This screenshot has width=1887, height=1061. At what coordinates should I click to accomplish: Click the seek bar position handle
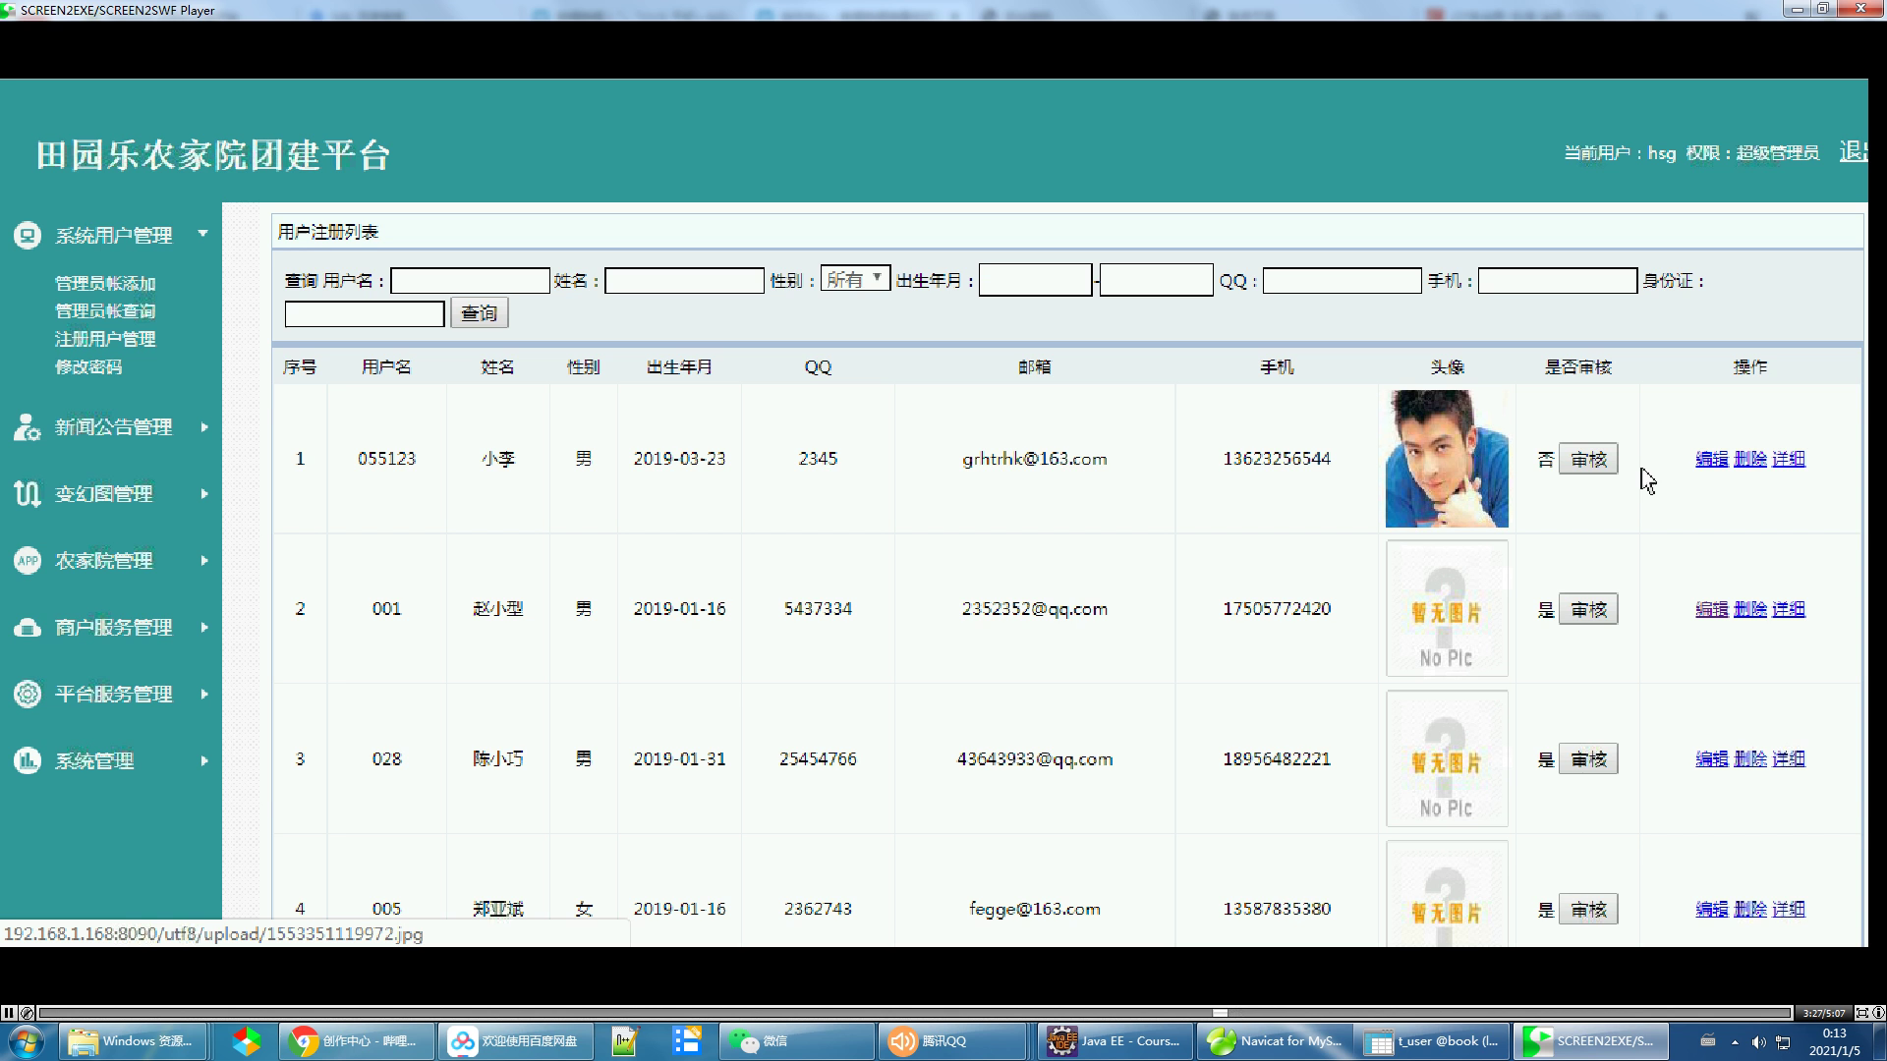pos(1220,1013)
